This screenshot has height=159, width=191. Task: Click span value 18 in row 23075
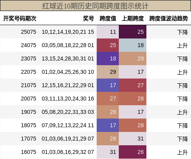(108, 58)
